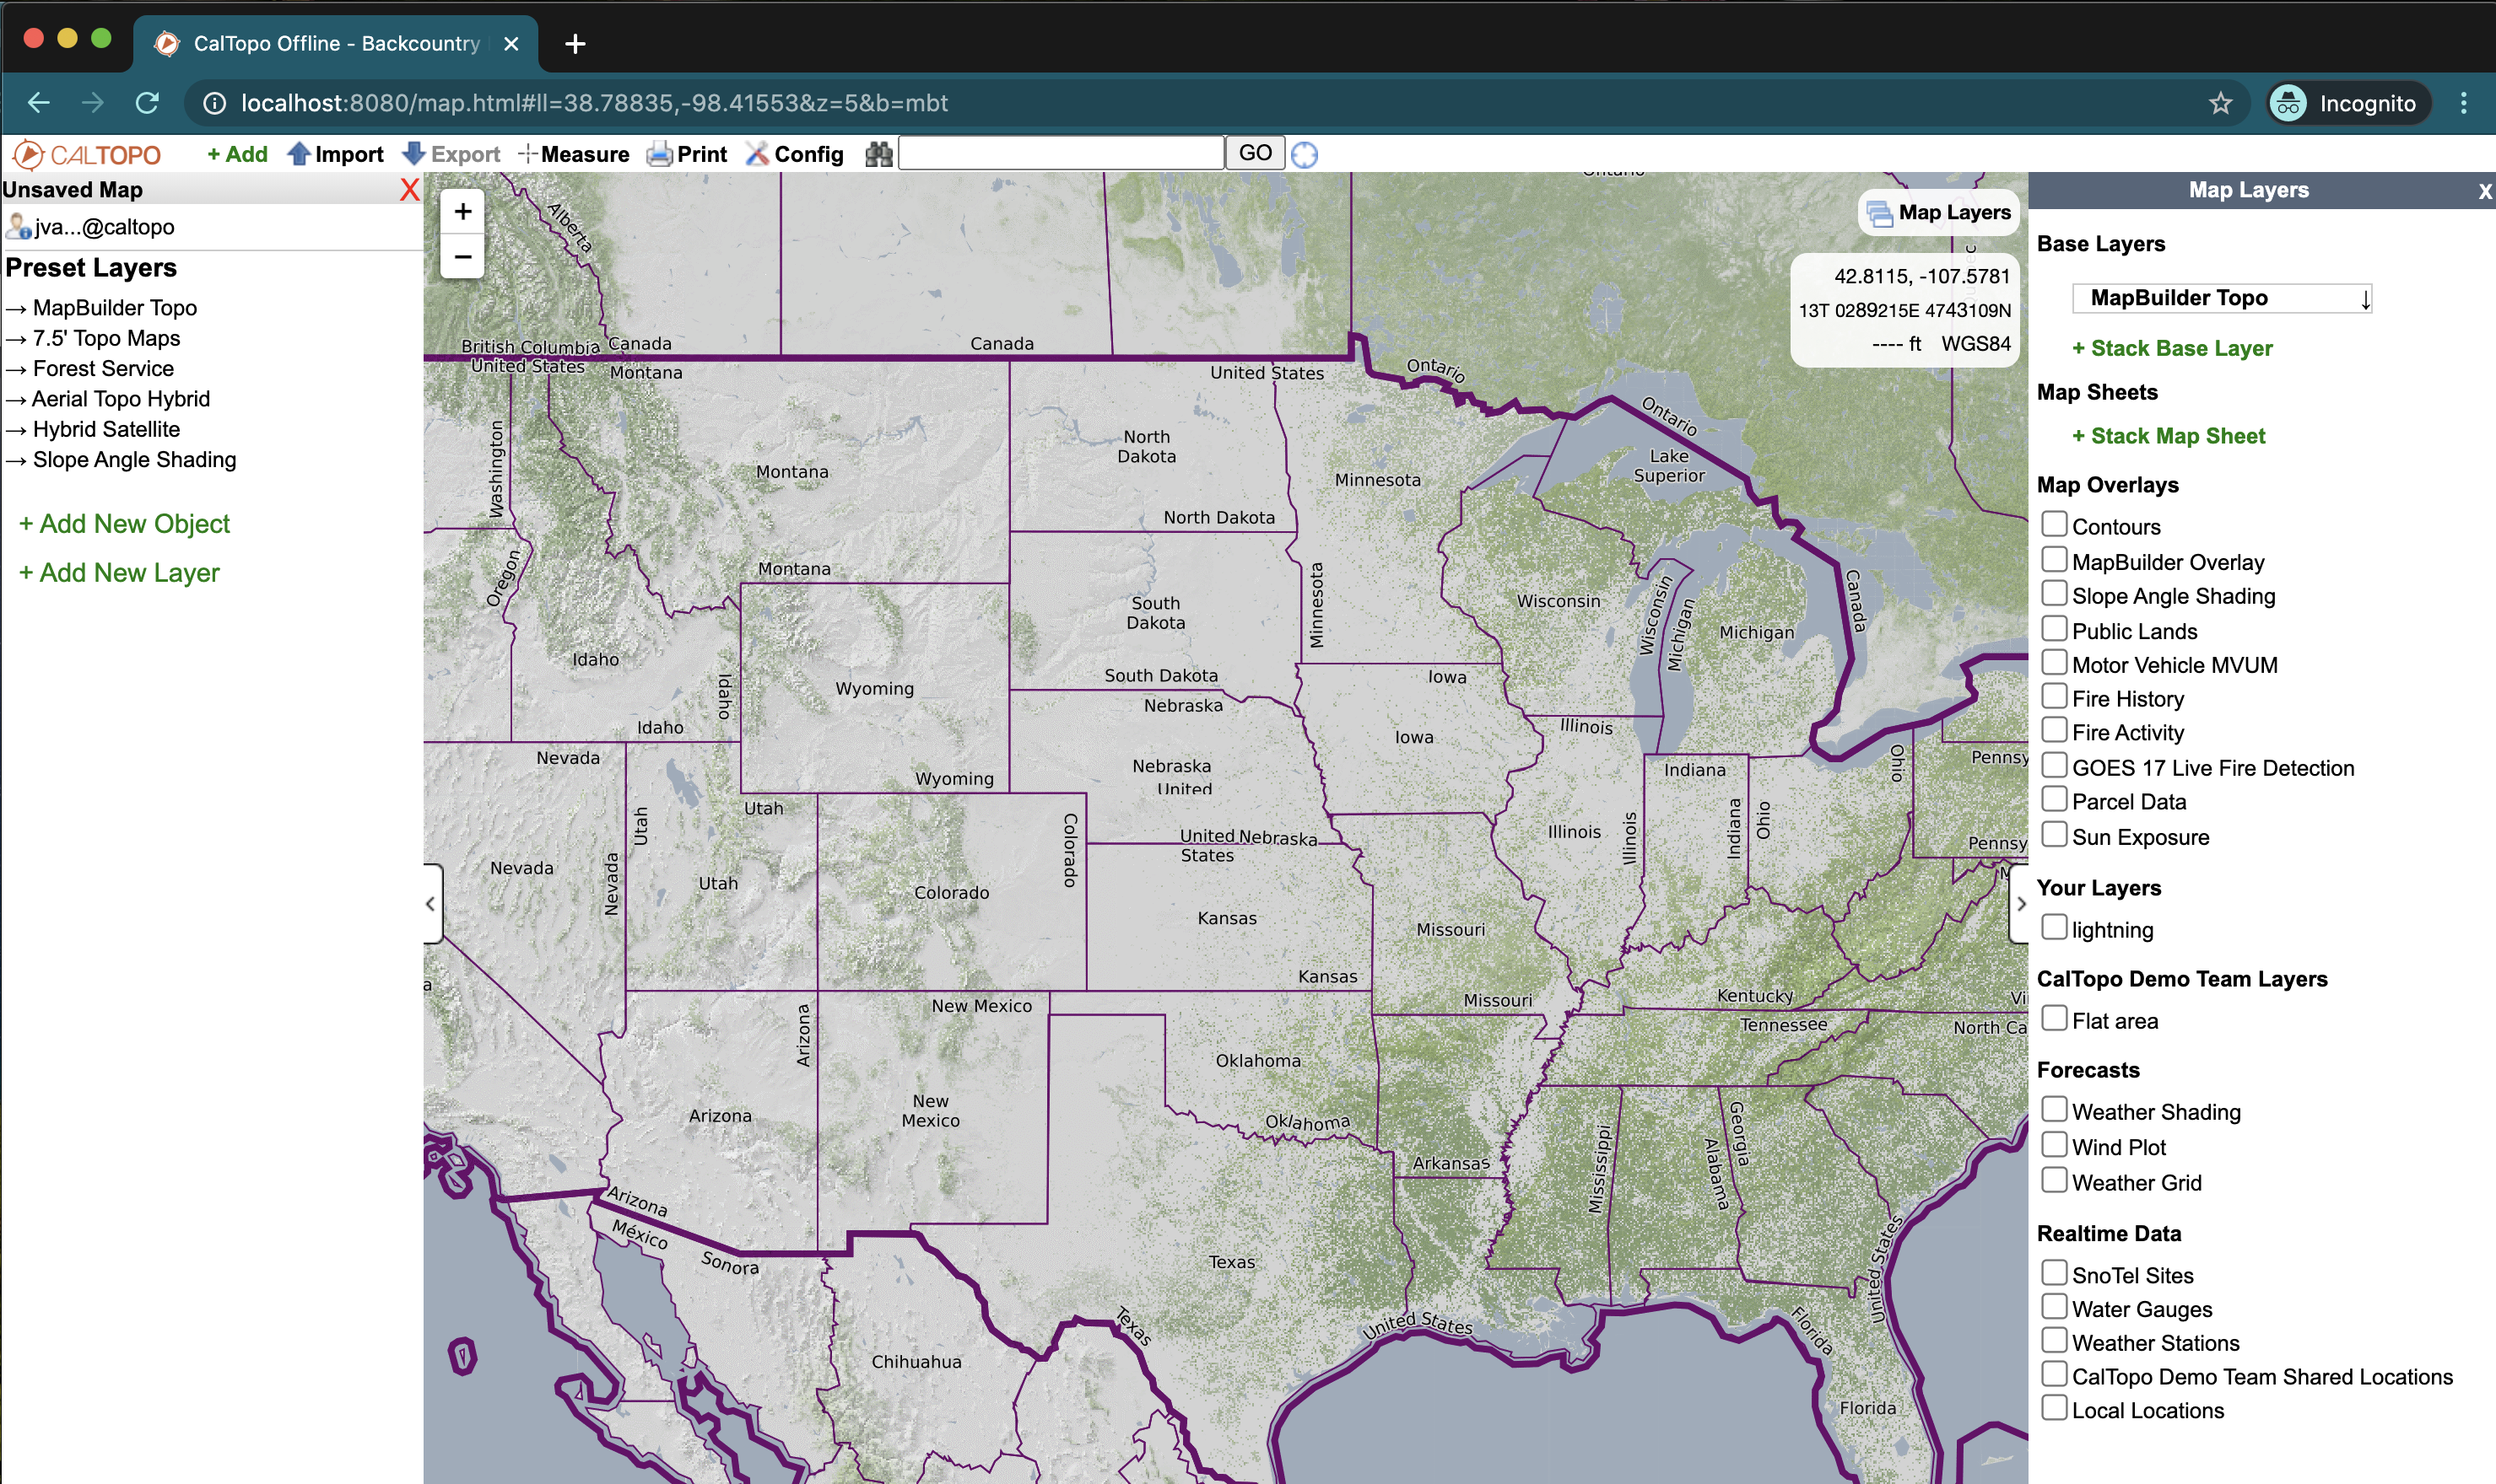Reload the page in browser

147,103
